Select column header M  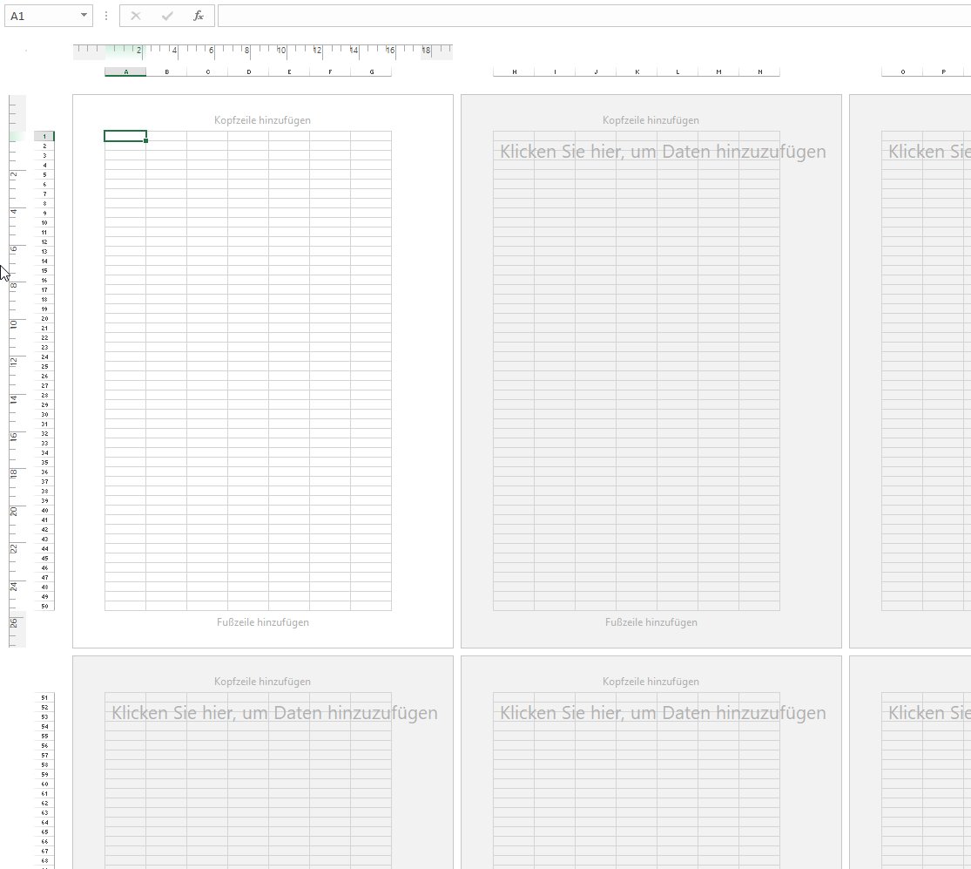(718, 71)
